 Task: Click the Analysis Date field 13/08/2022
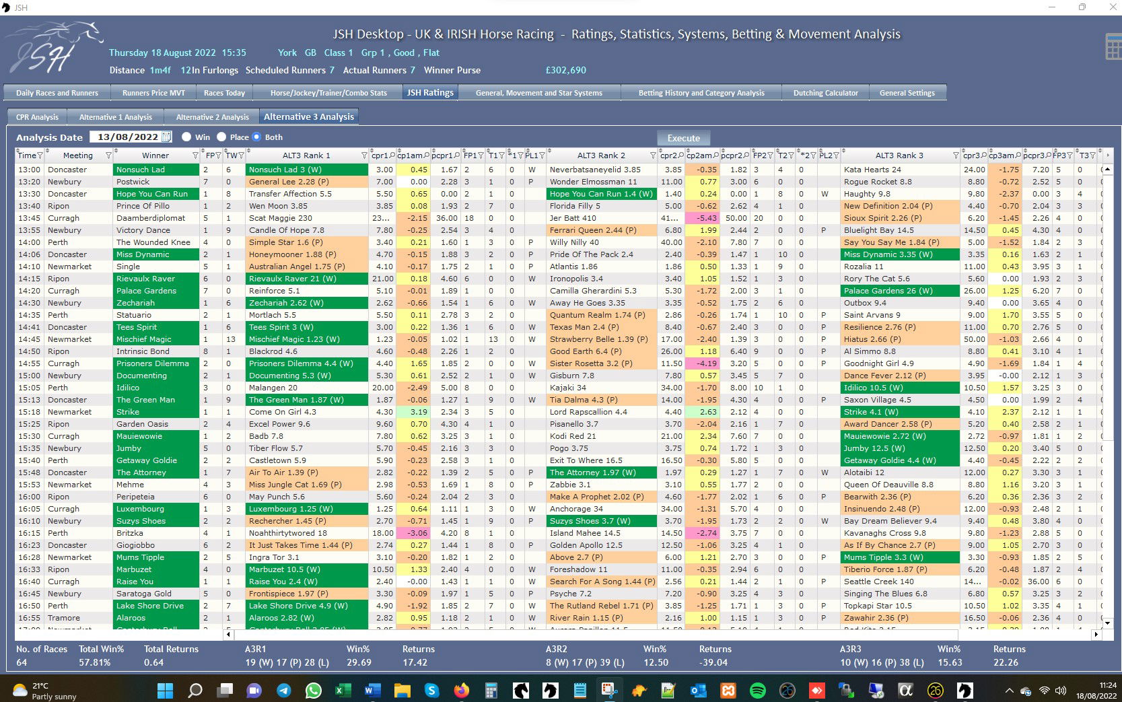(127, 137)
